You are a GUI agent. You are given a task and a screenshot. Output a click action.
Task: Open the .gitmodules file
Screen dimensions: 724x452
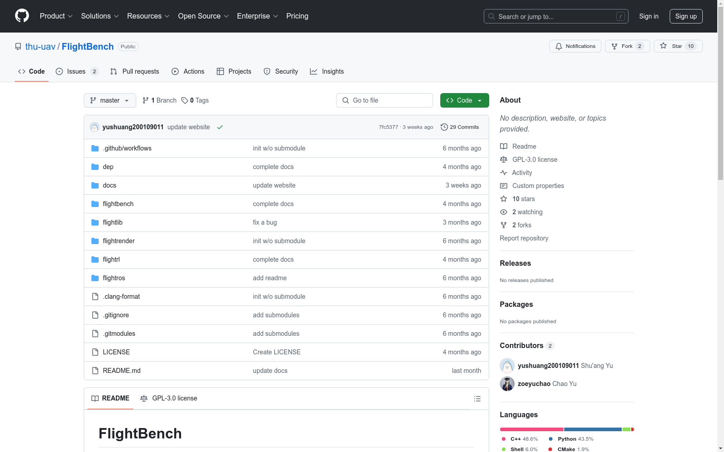tap(119, 334)
